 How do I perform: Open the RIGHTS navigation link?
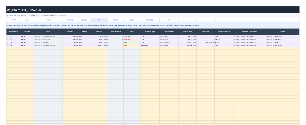tap(116, 20)
